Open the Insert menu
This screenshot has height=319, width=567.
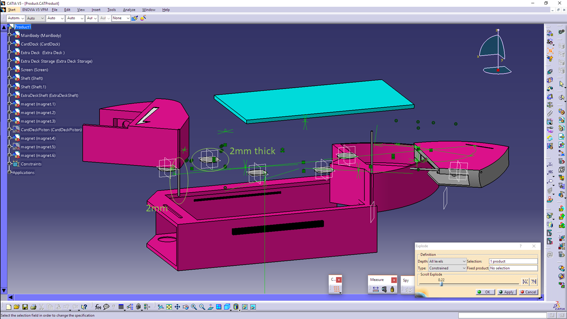pos(96,10)
